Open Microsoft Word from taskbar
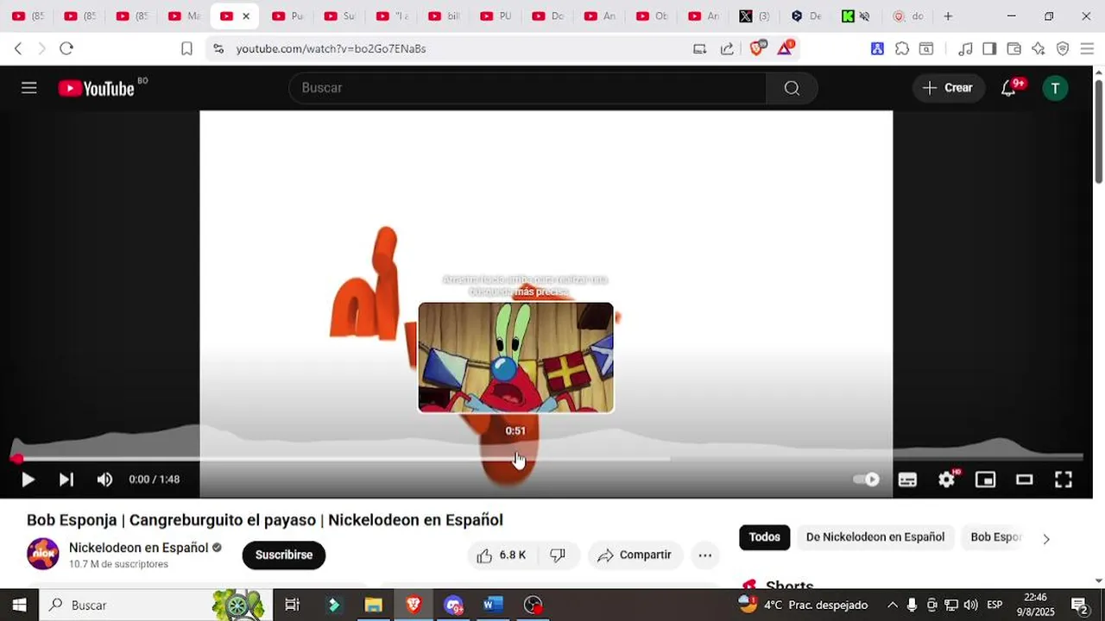1105x621 pixels. (492, 605)
